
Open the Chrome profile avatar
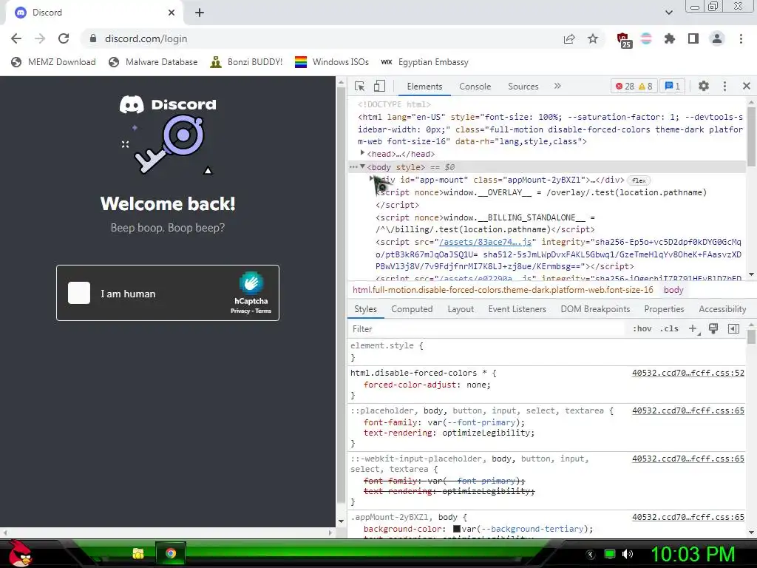[x=717, y=38]
